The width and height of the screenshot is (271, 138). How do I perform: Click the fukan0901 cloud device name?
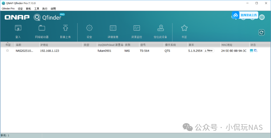(104, 51)
